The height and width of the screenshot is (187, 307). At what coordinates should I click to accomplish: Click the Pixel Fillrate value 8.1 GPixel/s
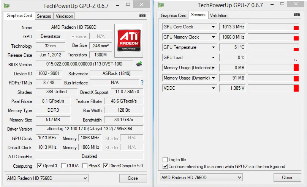pyautogui.click(x=53, y=101)
